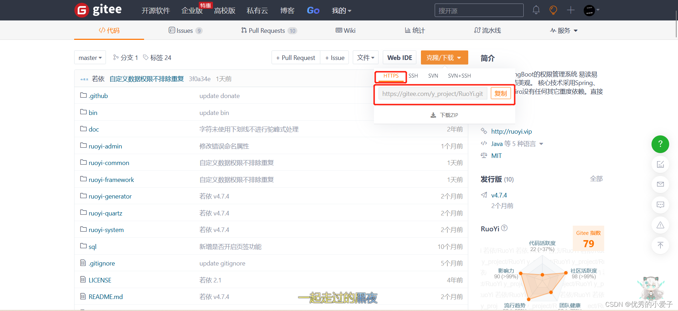Click the orange lightbulb icon

click(553, 10)
